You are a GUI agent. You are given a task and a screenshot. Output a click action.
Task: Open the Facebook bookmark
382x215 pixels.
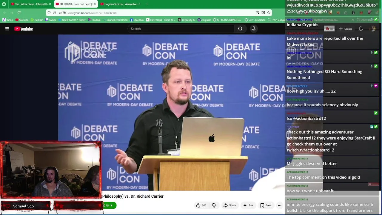[137, 20]
